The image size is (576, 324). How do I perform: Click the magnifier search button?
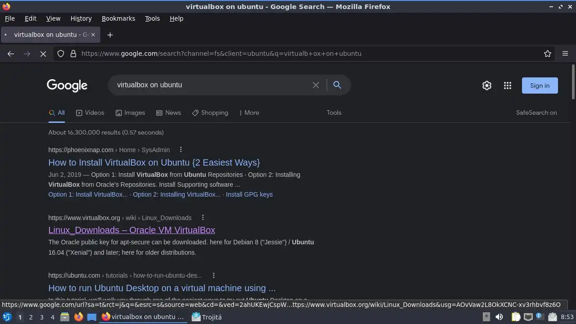[x=337, y=85]
